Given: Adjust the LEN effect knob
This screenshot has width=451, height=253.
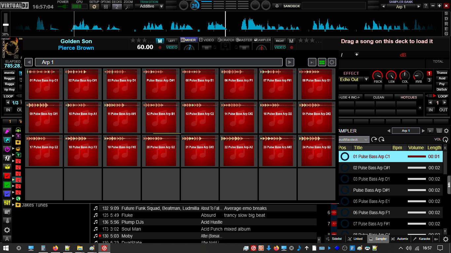Looking at the screenshot, I should pyautogui.click(x=391, y=75).
